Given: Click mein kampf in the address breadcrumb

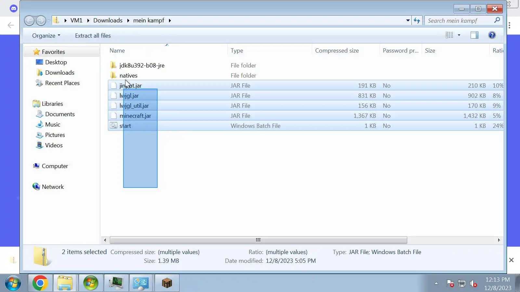Looking at the screenshot, I should coord(149,20).
